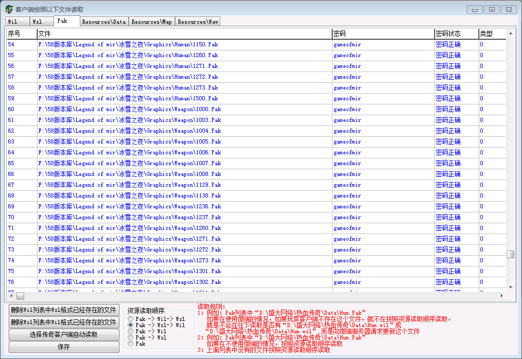Select the Pak-only read order option
Viewport: 522px width, 359px height.
tap(131, 344)
